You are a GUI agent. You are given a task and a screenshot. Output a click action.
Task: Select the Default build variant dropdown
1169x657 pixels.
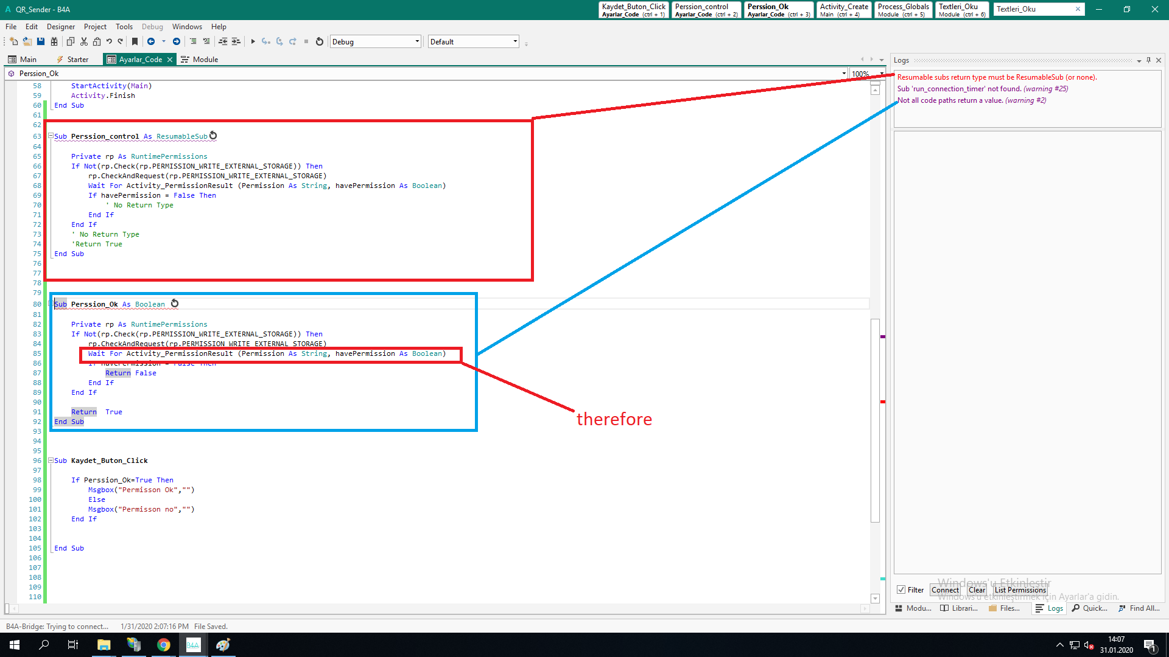point(473,41)
